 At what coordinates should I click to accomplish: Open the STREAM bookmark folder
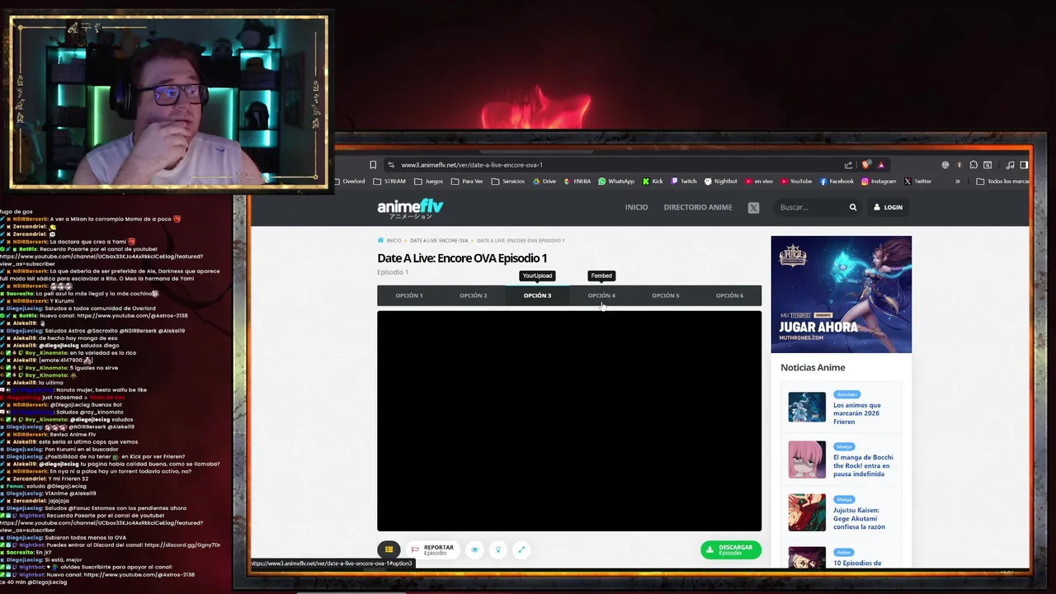[389, 181]
